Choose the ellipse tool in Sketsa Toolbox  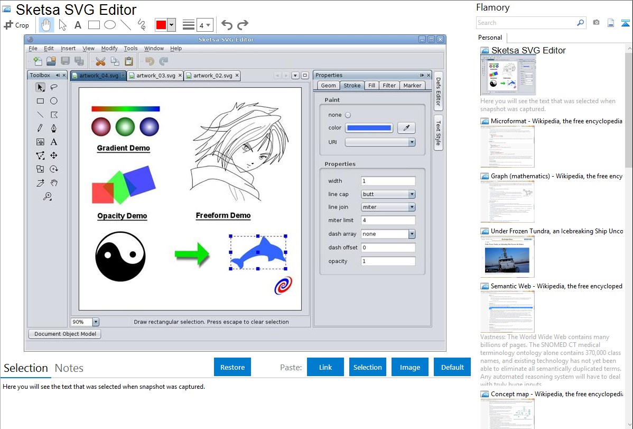click(54, 101)
